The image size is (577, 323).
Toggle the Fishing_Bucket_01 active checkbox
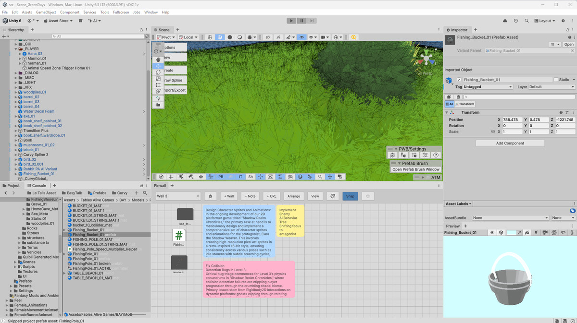pyautogui.click(x=459, y=80)
